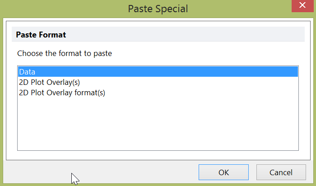Image resolution: width=316 pixels, height=186 pixels.
Task: Confirm the paste with OK
Action: pos(223,172)
